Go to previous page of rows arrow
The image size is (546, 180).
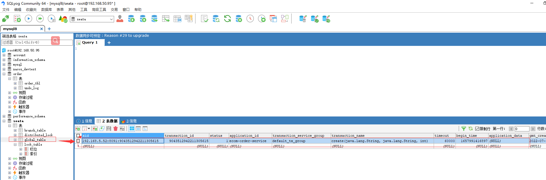[x=511, y=129]
